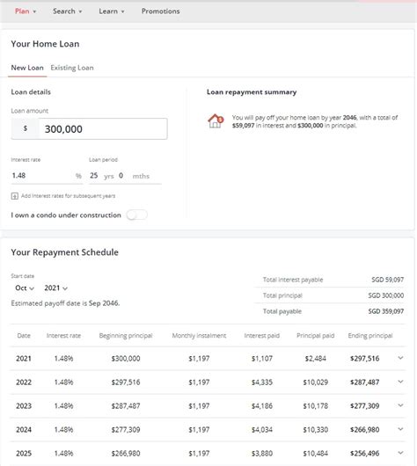
Task: Open the 2021 start year dropdown
Action: (x=56, y=288)
